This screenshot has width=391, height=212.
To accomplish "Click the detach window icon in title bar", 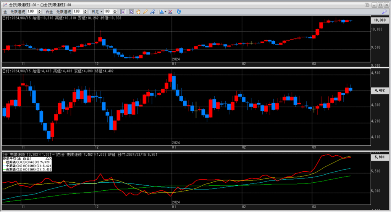I will (367, 5).
